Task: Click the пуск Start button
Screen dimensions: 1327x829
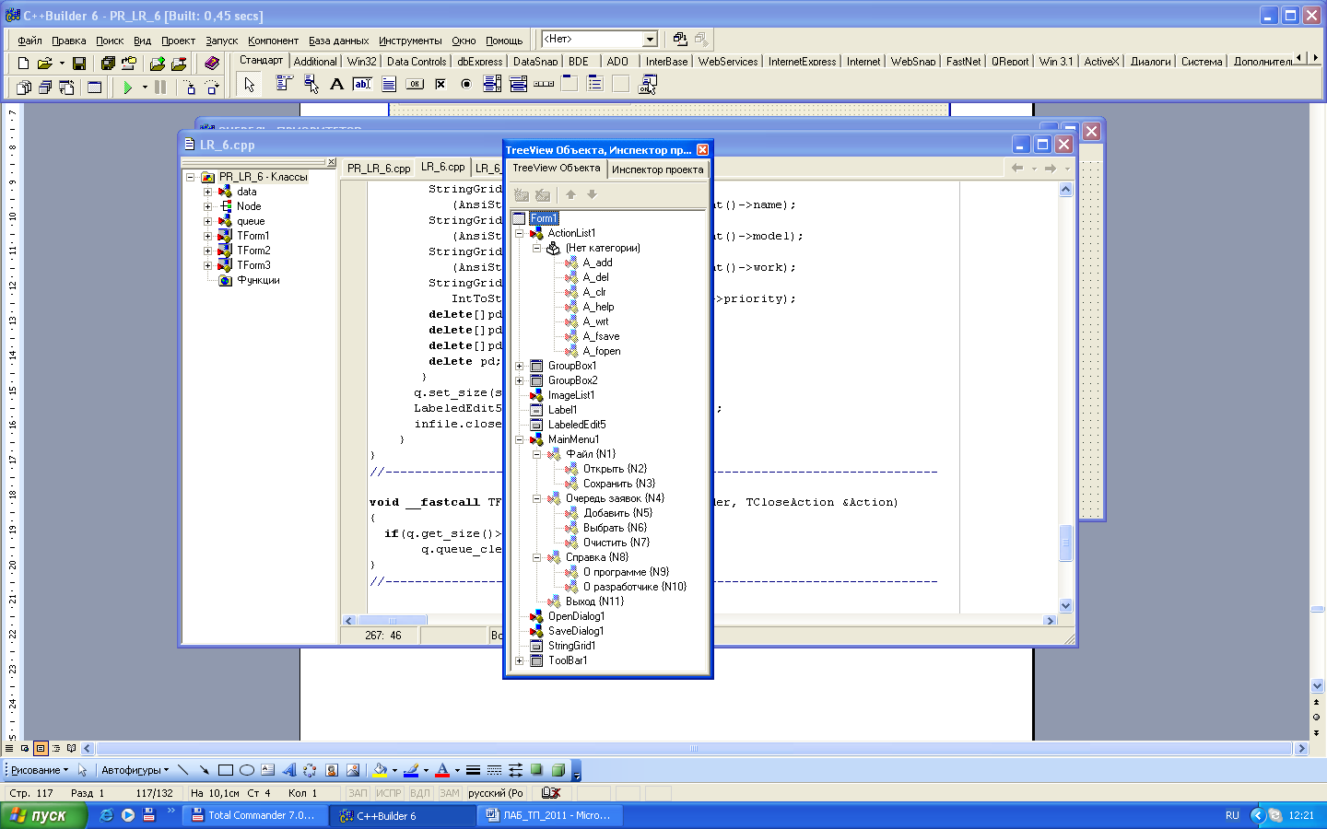Action: (43, 815)
